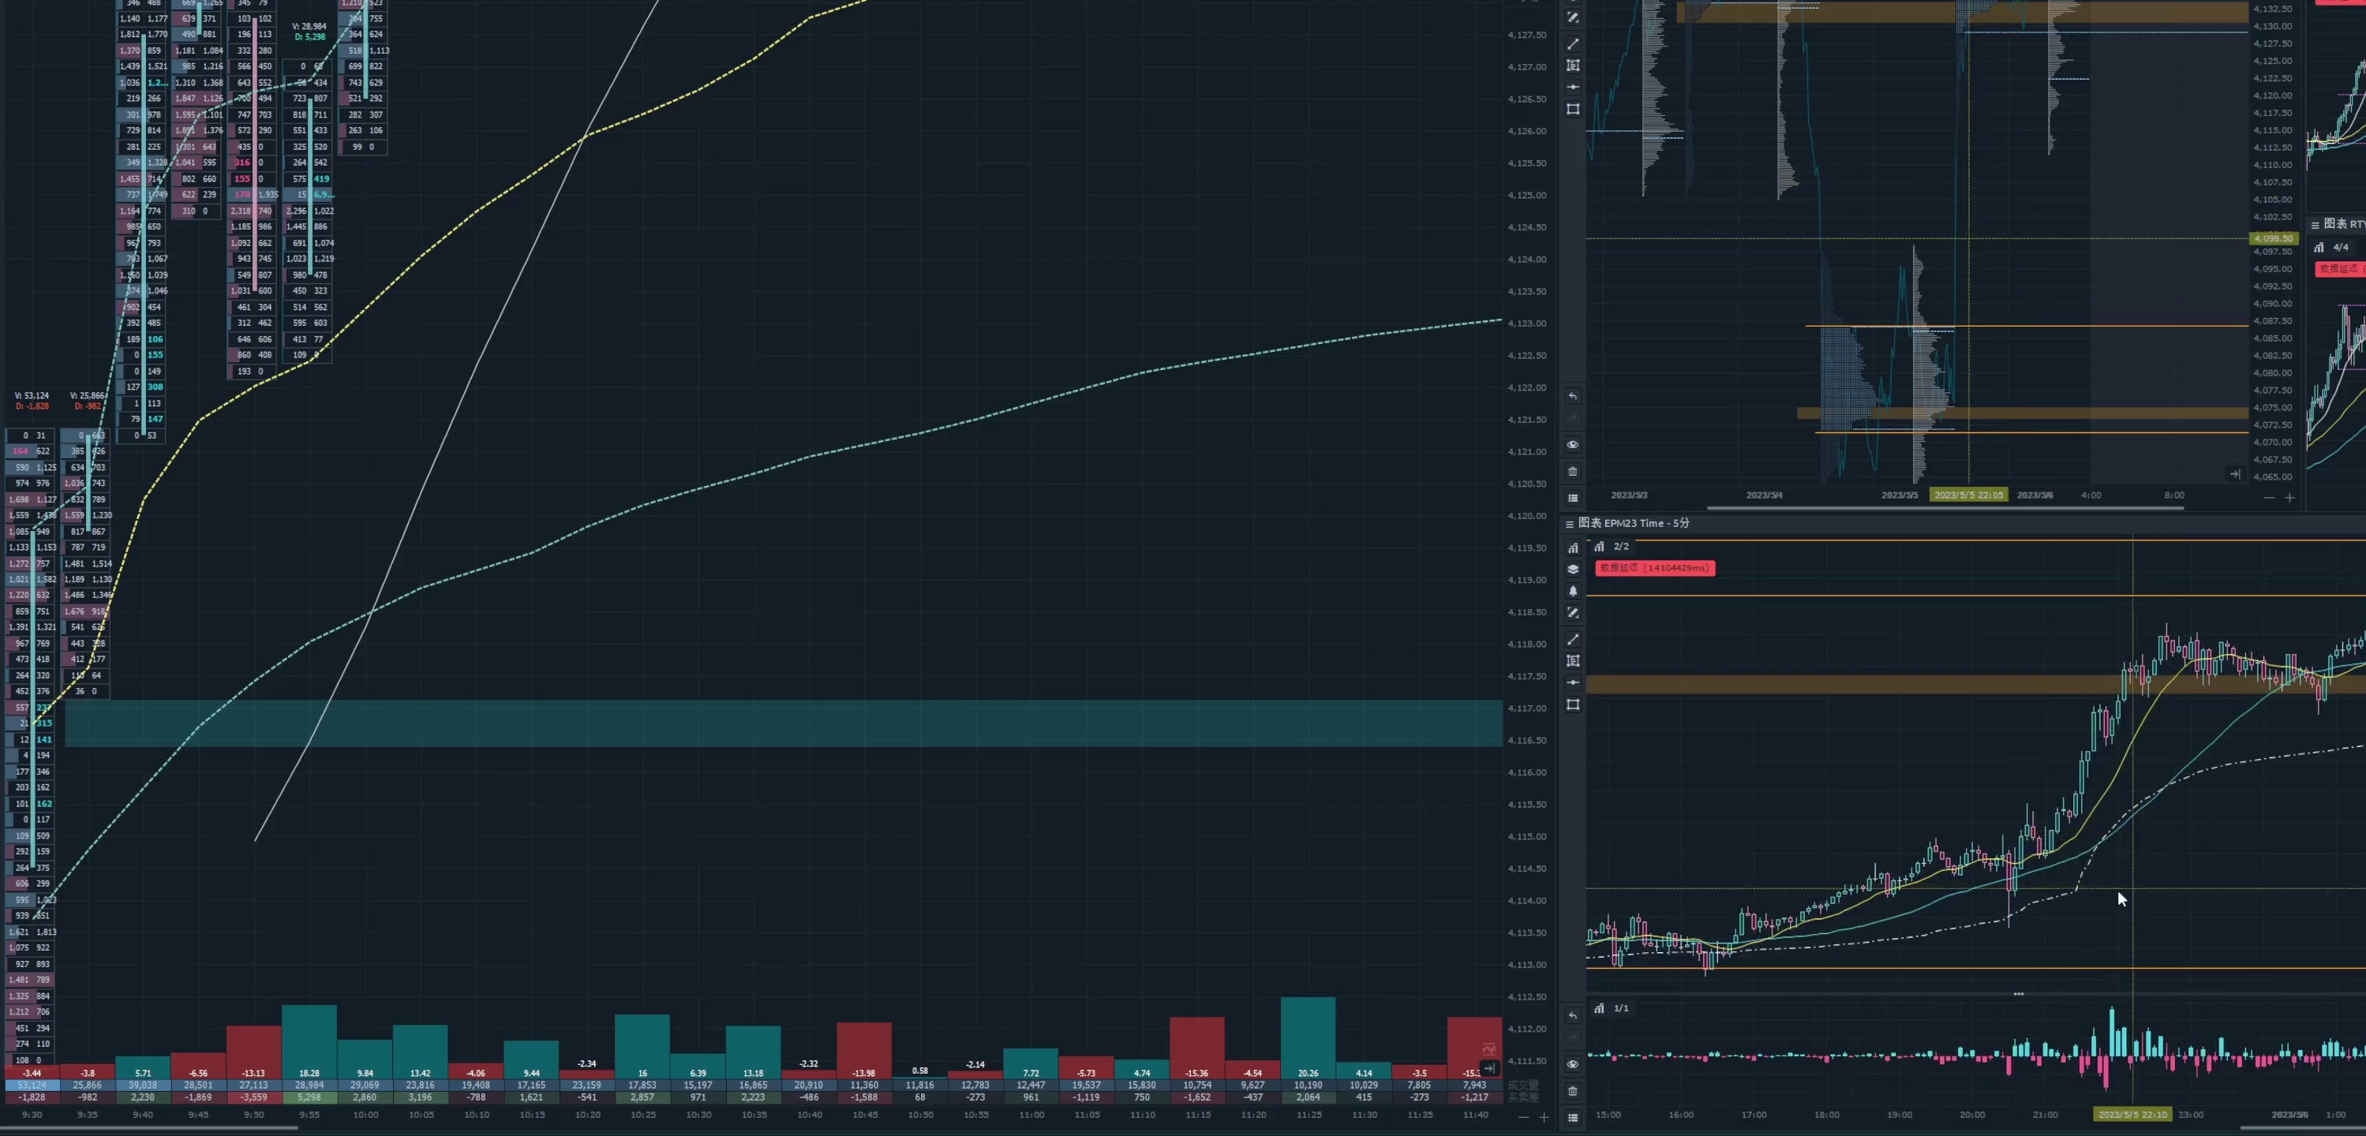Zoom in with plus on footprint time axis
Screen dimensions: 2366x1136
pyautogui.click(x=1544, y=1117)
